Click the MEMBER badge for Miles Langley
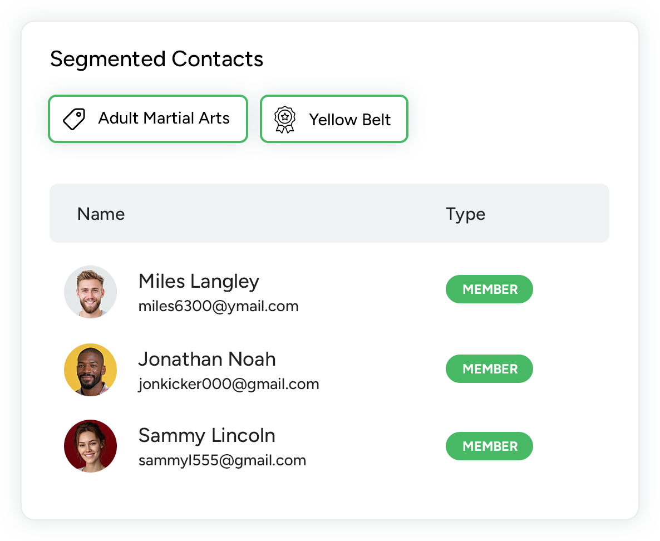660x541 pixels. coord(489,289)
